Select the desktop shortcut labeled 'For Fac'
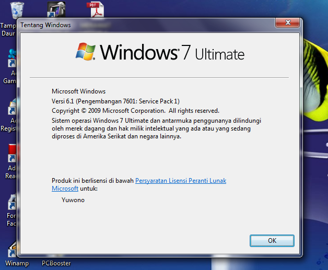This screenshot has height=270, width=328. tap(11, 210)
